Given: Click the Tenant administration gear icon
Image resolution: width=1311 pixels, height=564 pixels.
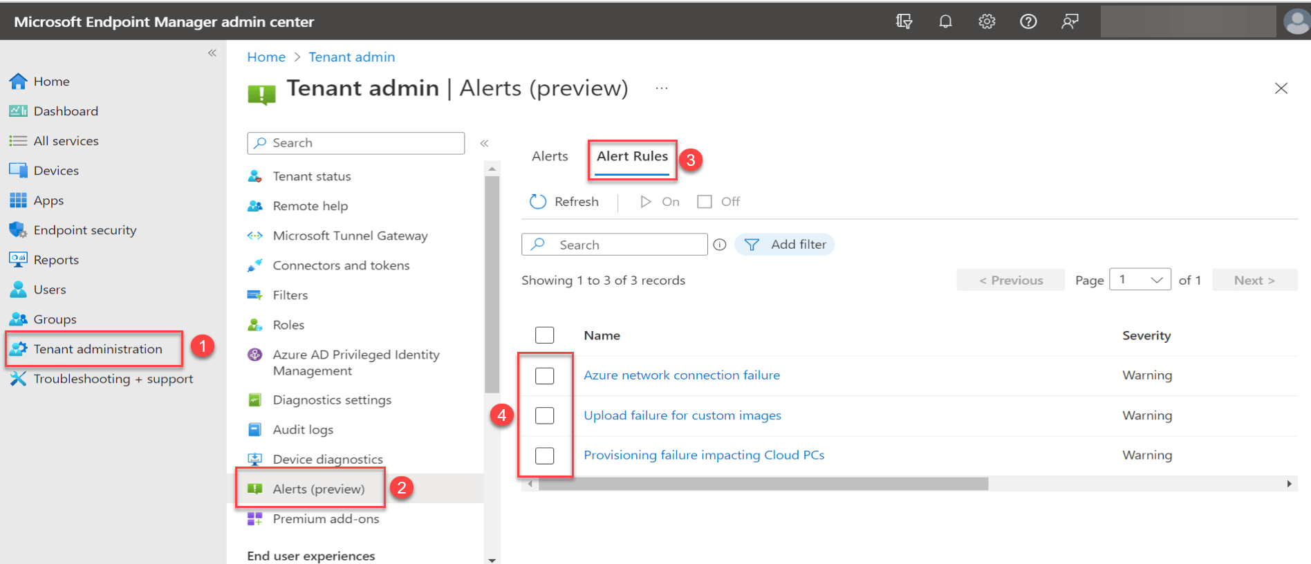Looking at the screenshot, I should click(x=18, y=349).
